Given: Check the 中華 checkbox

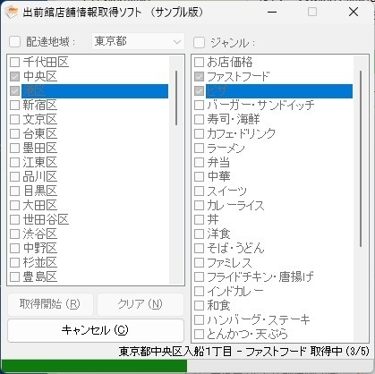Looking at the screenshot, I should (199, 176).
